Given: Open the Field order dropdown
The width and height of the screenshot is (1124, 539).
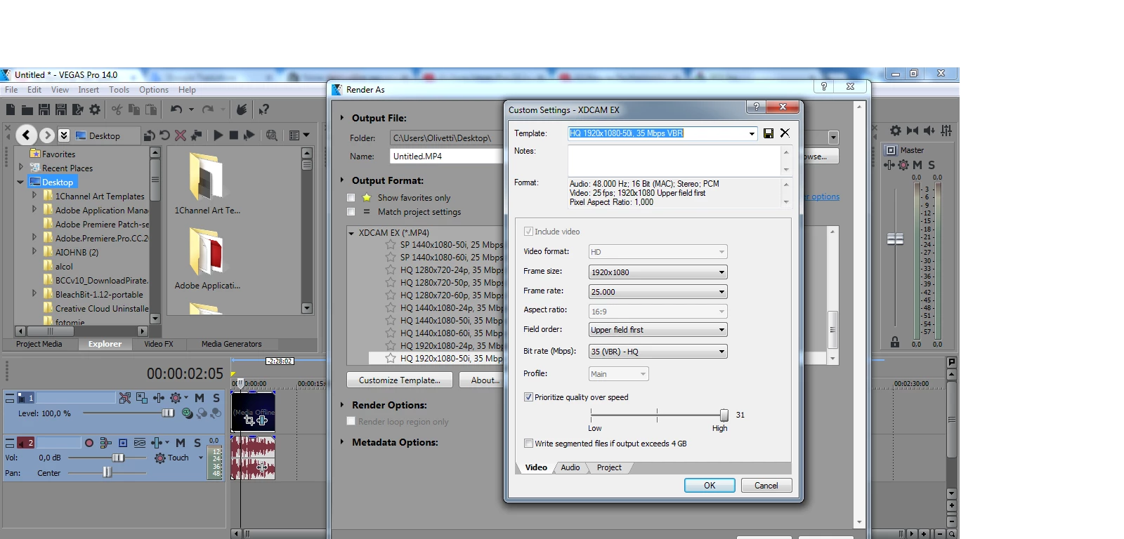Looking at the screenshot, I should (x=721, y=330).
